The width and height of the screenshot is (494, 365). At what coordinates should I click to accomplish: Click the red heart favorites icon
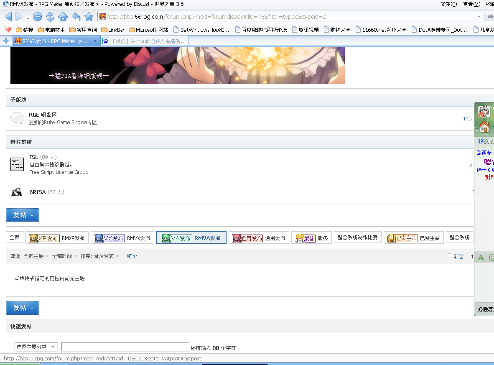8,30
